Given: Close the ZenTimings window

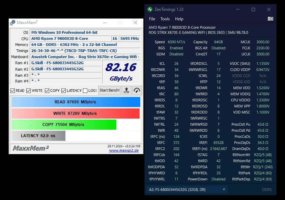Looking at the screenshot, I should [268, 9].
